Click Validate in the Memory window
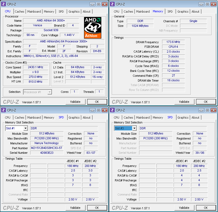The width and height of the screenshot is (218, 212). (x=184, y=102)
